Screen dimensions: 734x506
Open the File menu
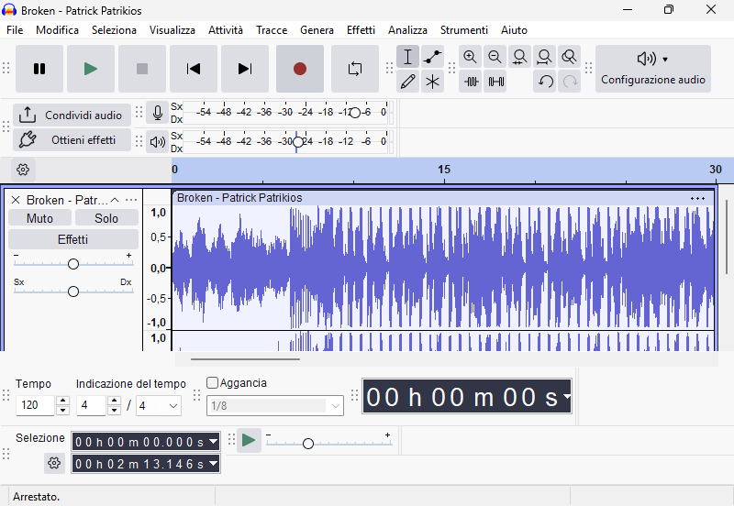point(15,30)
